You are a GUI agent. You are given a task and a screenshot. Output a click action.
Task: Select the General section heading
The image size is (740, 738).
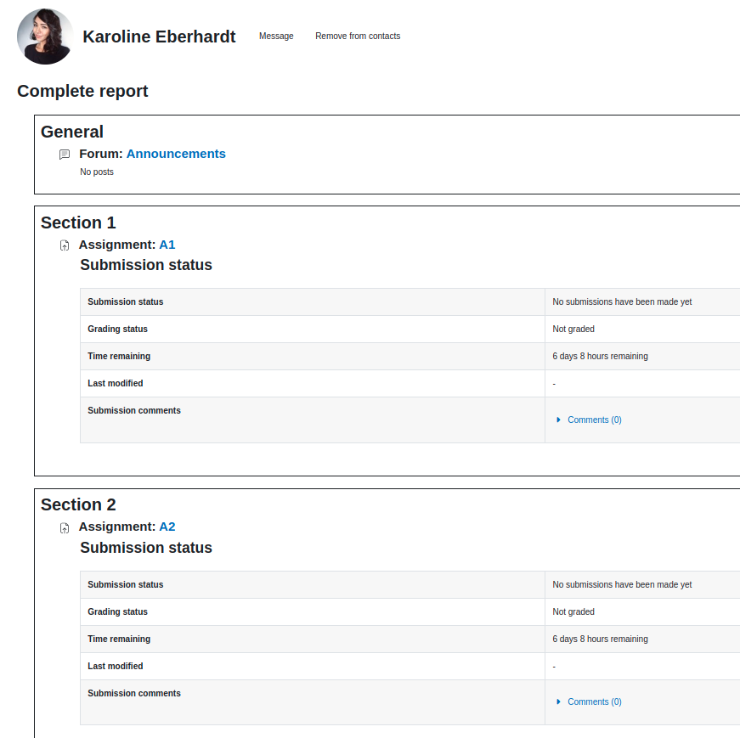(x=72, y=132)
